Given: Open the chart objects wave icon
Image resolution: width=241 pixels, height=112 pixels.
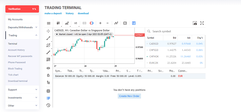Looking at the screenshot, I should (x=116, y=23).
